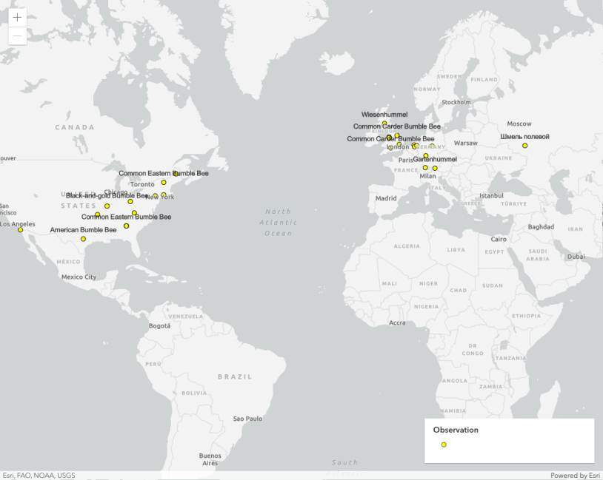Image resolution: width=603 pixels, height=480 pixels.
Task: Click the North Atlantic Ocean map area
Action: (279, 223)
